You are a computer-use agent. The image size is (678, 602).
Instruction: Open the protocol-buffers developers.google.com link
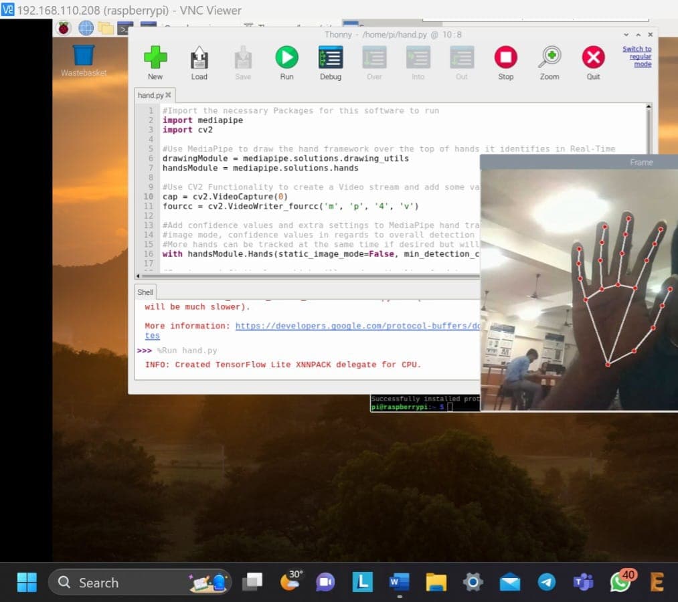(x=357, y=326)
